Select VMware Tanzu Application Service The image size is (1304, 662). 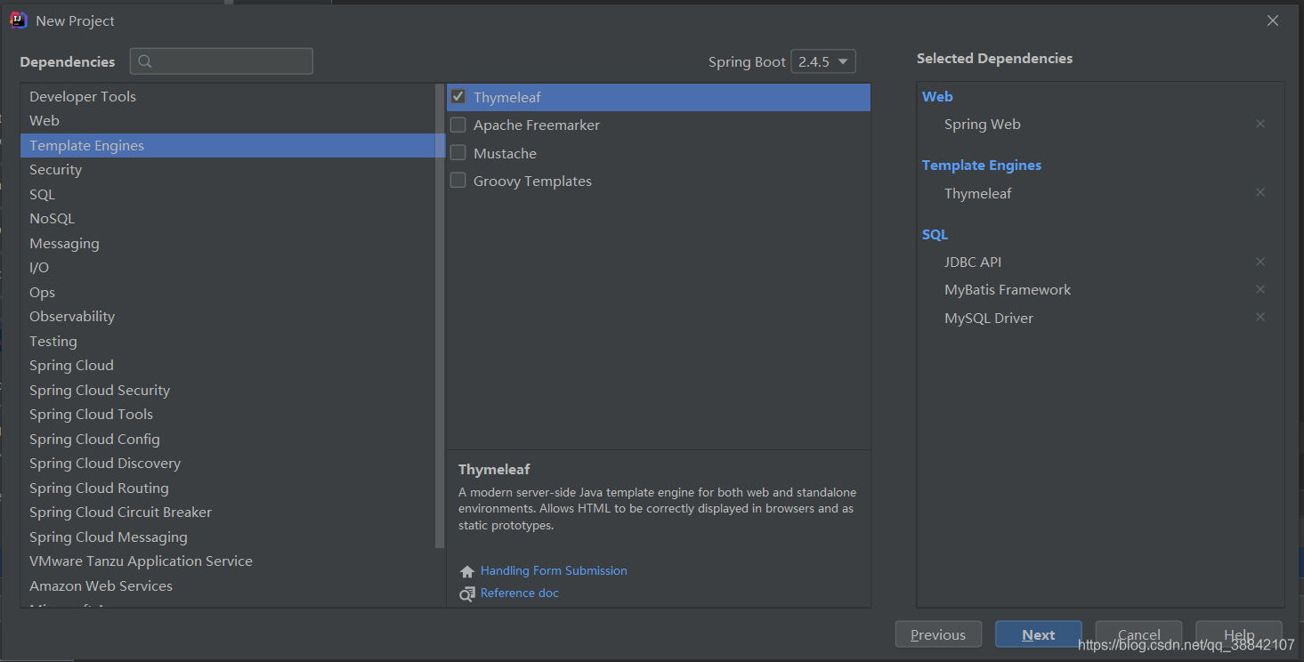click(x=227, y=561)
